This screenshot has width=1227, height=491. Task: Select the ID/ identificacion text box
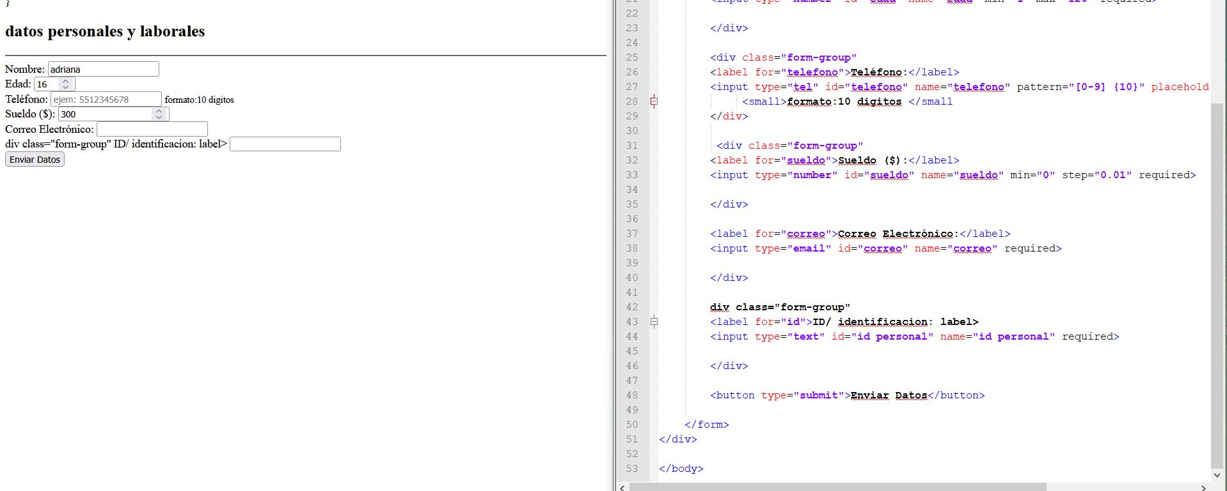(x=285, y=144)
